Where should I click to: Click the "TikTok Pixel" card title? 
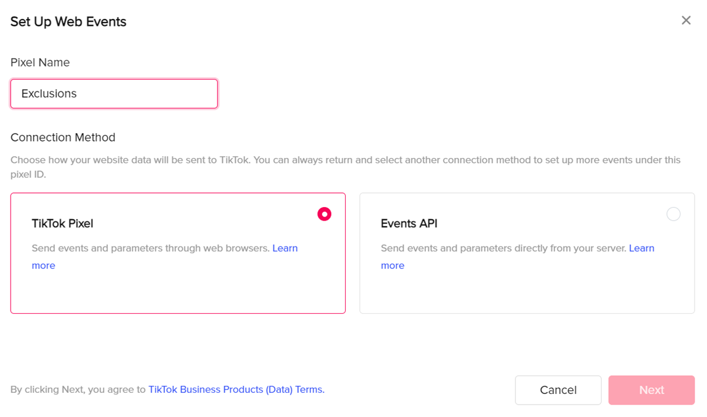62,224
